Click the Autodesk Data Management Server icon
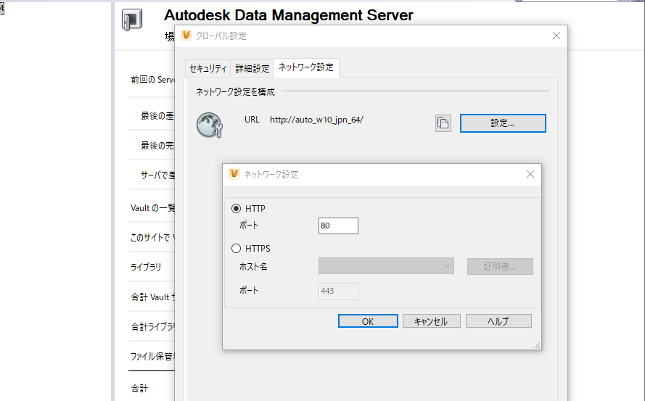The height and width of the screenshot is (401, 645). (x=132, y=20)
